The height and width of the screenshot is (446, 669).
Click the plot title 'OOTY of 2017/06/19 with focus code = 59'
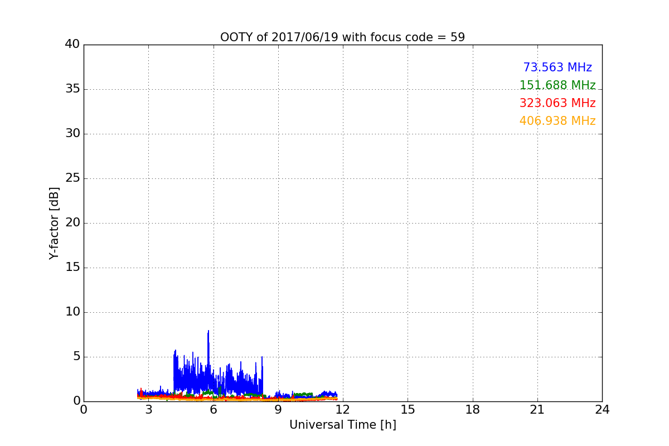pos(342,37)
